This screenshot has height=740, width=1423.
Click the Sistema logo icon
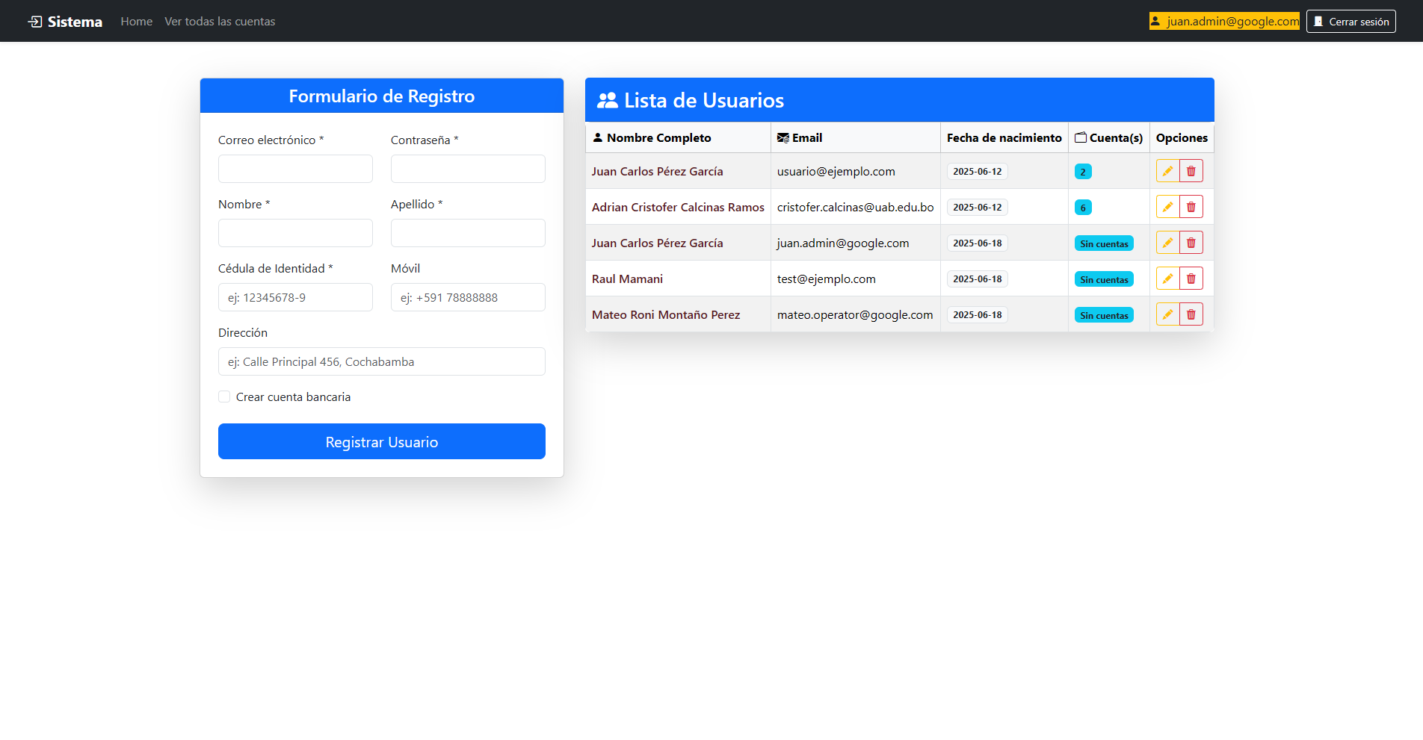(34, 22)
